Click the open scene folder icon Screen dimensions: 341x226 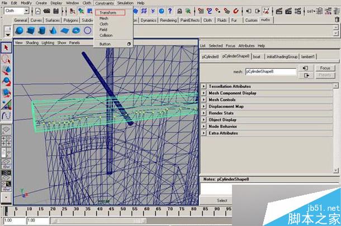(x=47, y=11)
